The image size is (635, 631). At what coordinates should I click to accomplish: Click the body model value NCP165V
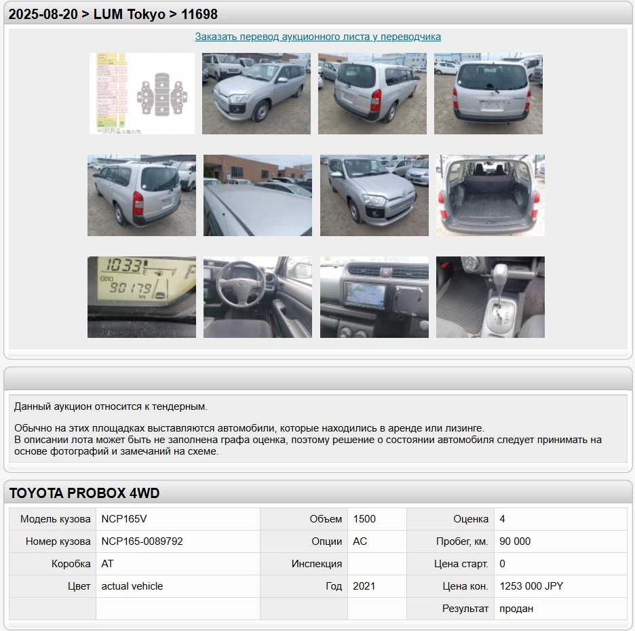click(124, 519)
